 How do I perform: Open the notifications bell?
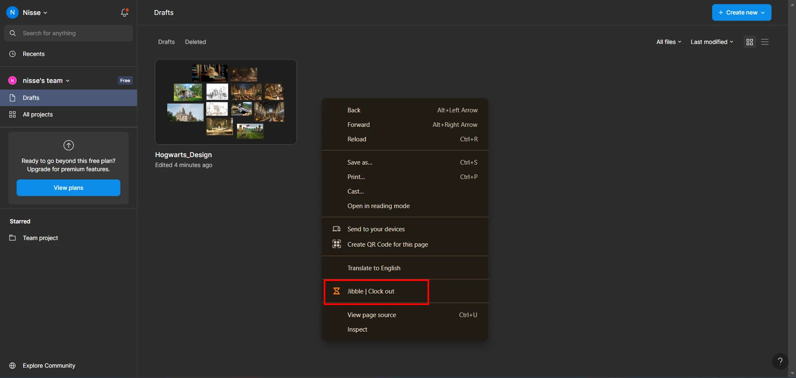pos(124,13)
